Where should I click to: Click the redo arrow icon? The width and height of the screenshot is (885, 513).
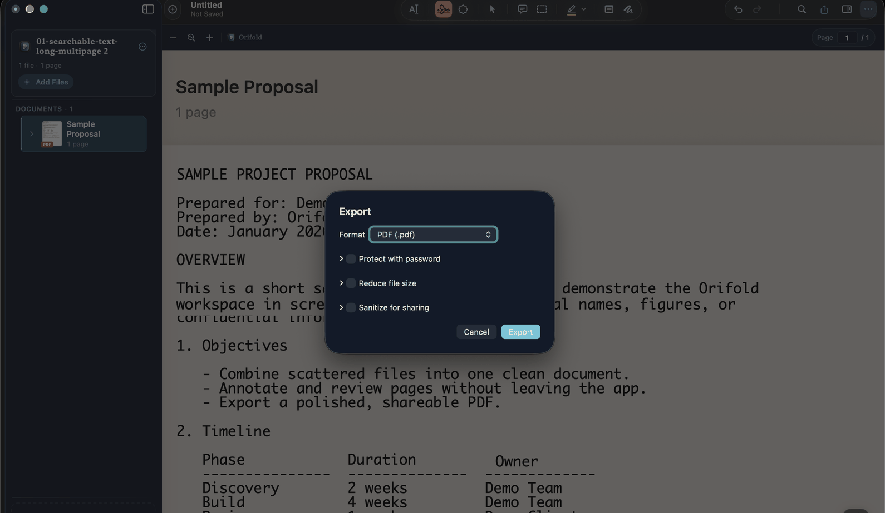757,9
